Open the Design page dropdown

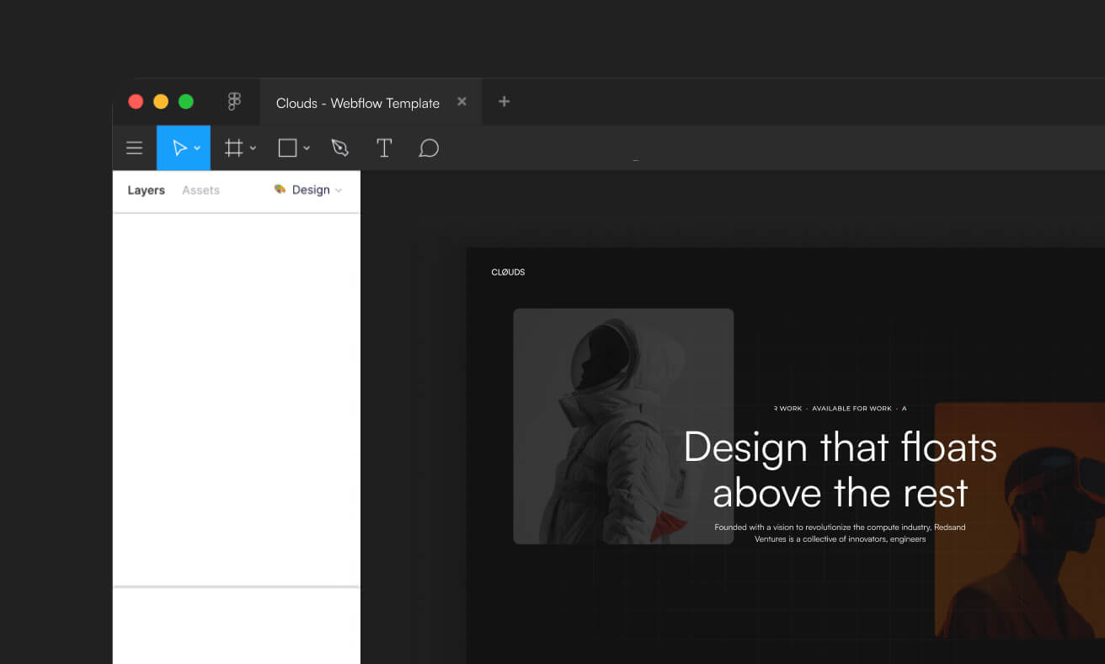pos(308,190)
